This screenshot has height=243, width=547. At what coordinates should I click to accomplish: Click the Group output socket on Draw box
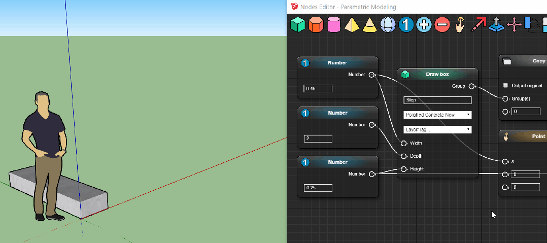pos(471,86)
